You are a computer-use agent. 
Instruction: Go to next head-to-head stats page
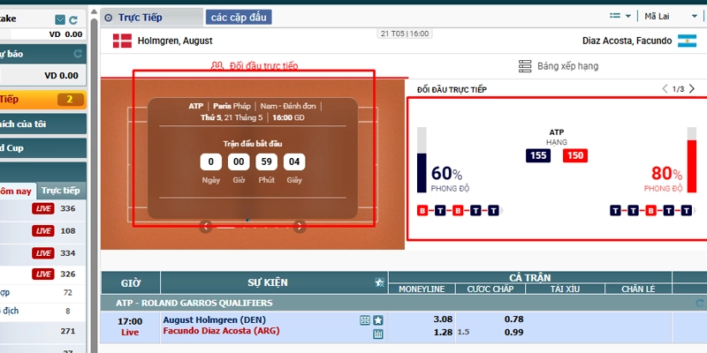pyautogui.click(x=692, y=89)
